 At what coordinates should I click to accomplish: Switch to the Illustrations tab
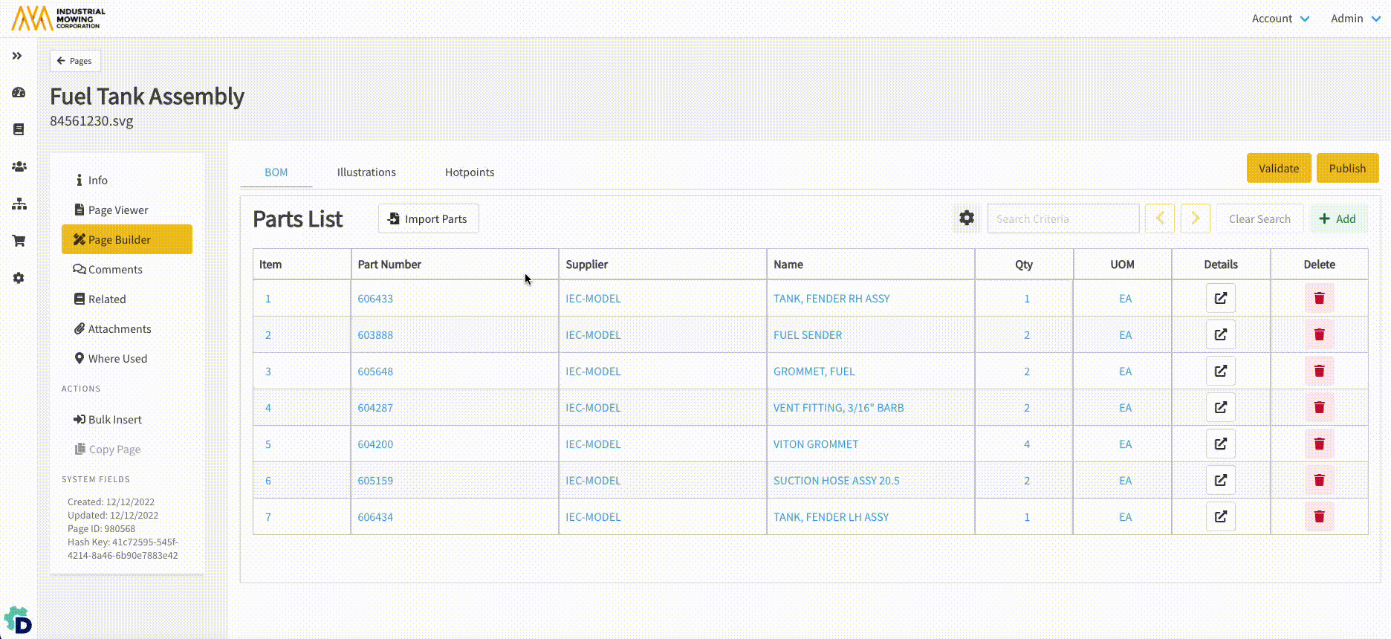coord(366,172)
